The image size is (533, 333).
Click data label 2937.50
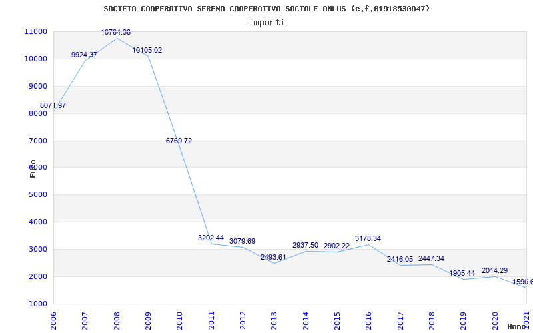tap(305, 245)
